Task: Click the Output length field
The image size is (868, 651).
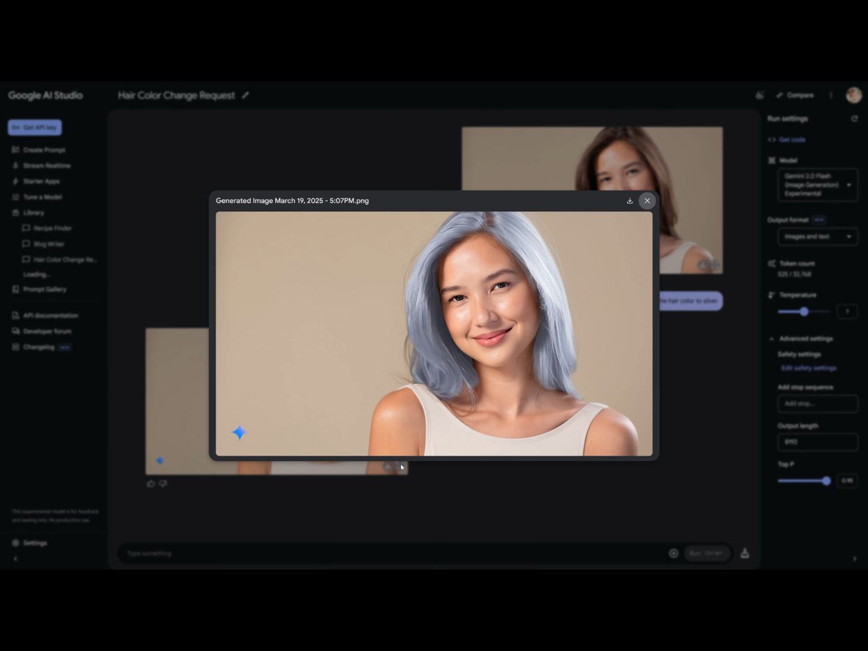Action: pos(817,442)
